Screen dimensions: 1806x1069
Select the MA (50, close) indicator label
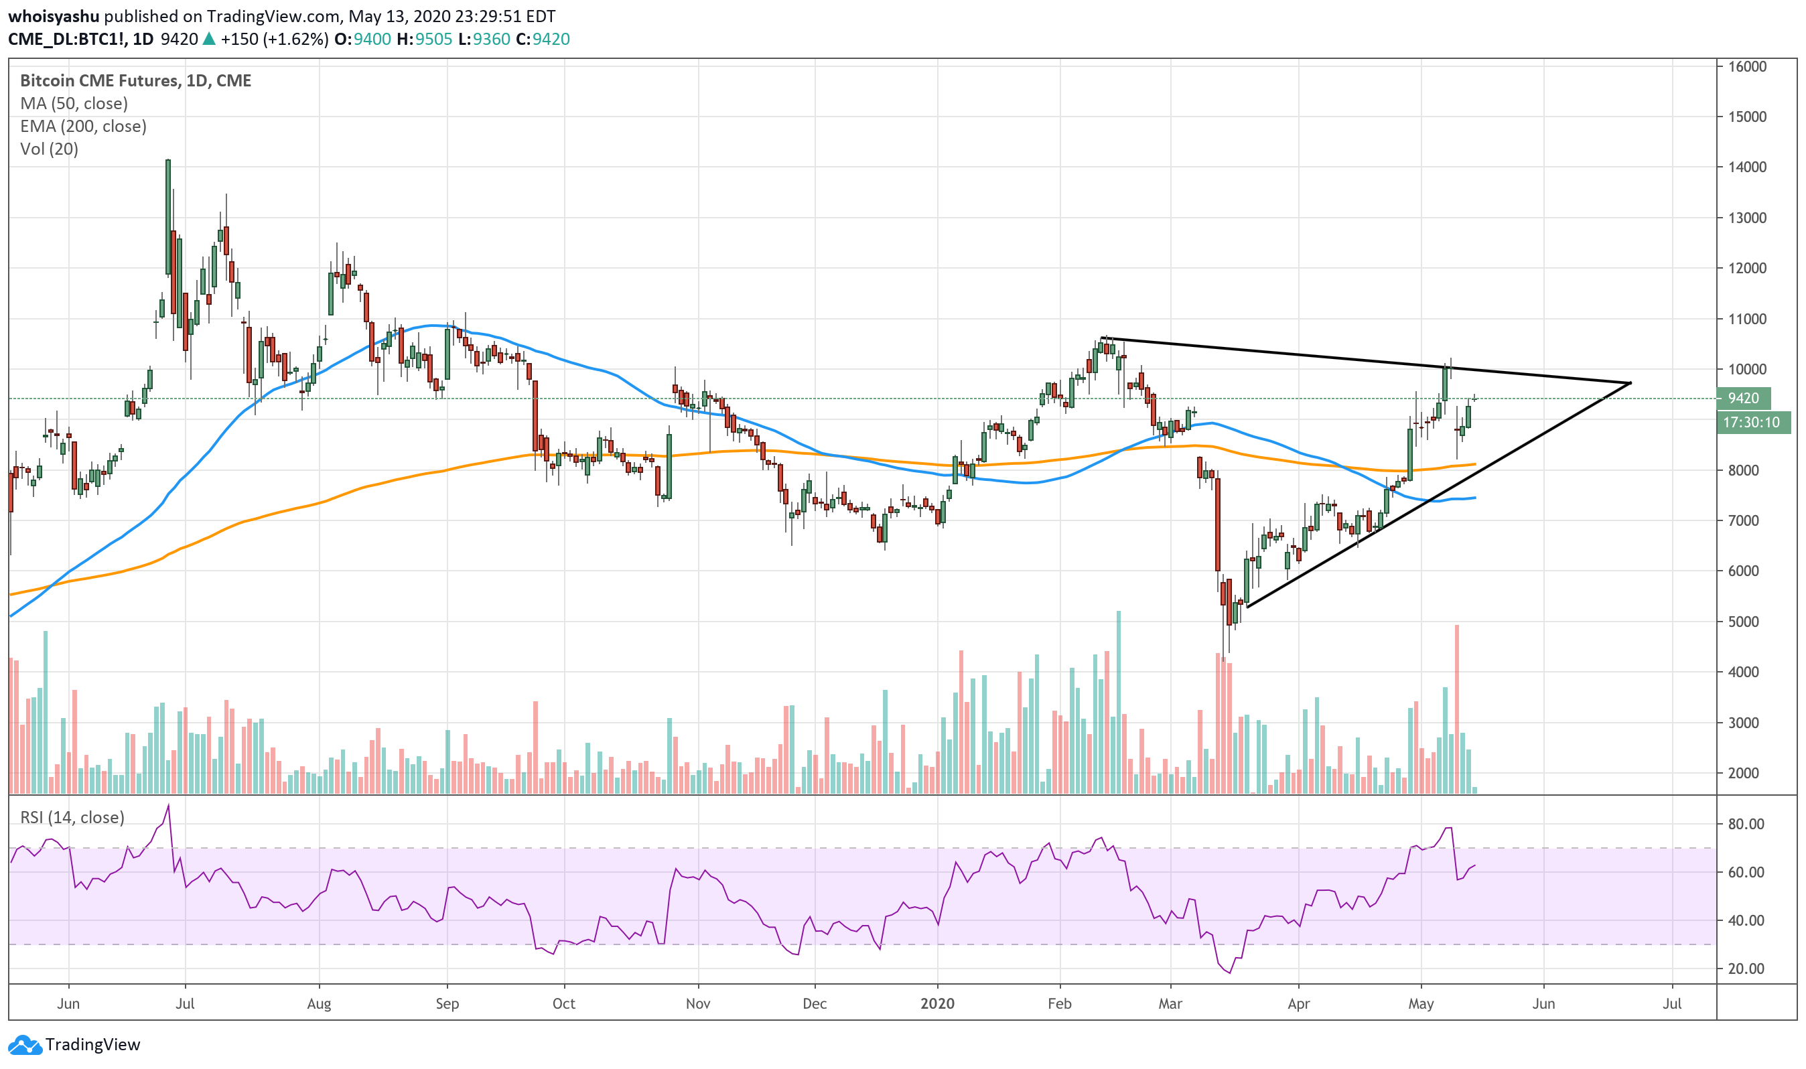point(74,103)
